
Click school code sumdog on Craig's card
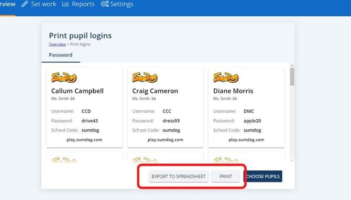[171, 130]
